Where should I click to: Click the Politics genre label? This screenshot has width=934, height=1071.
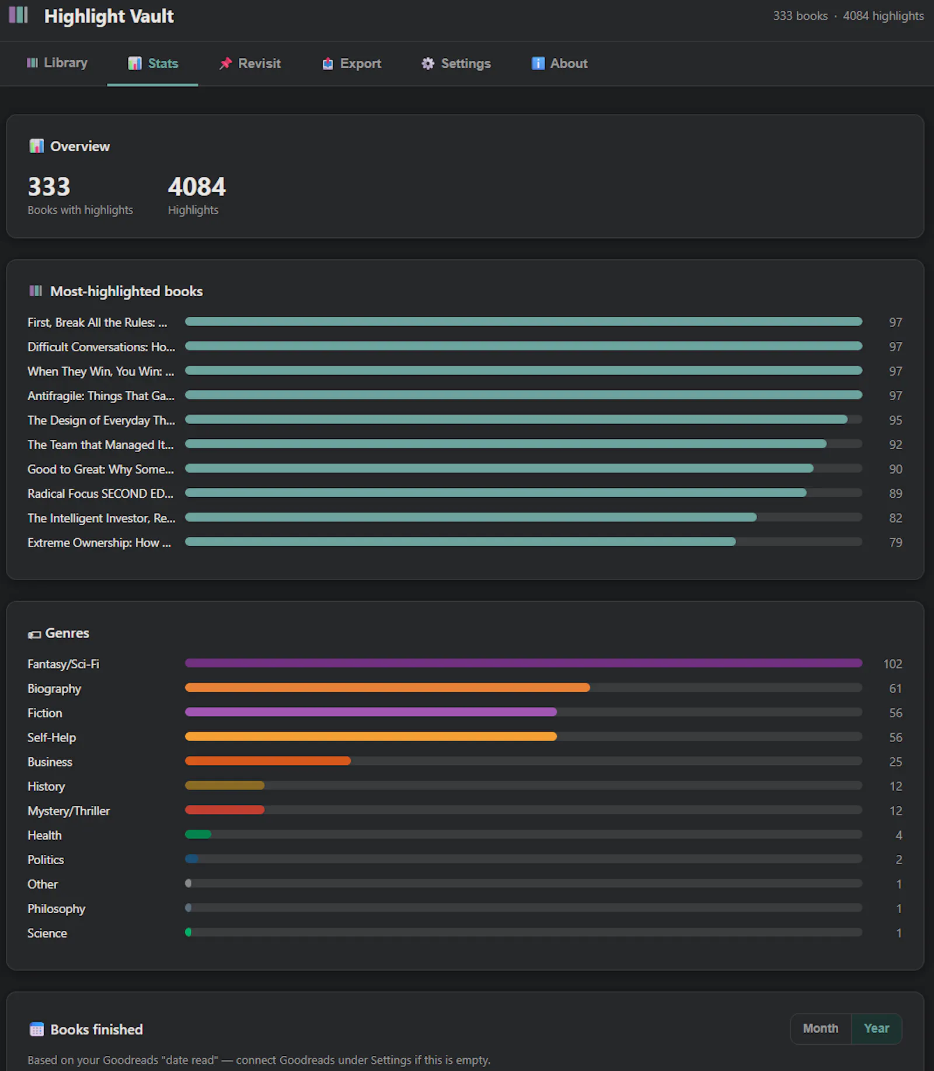[x=46, y=861]
